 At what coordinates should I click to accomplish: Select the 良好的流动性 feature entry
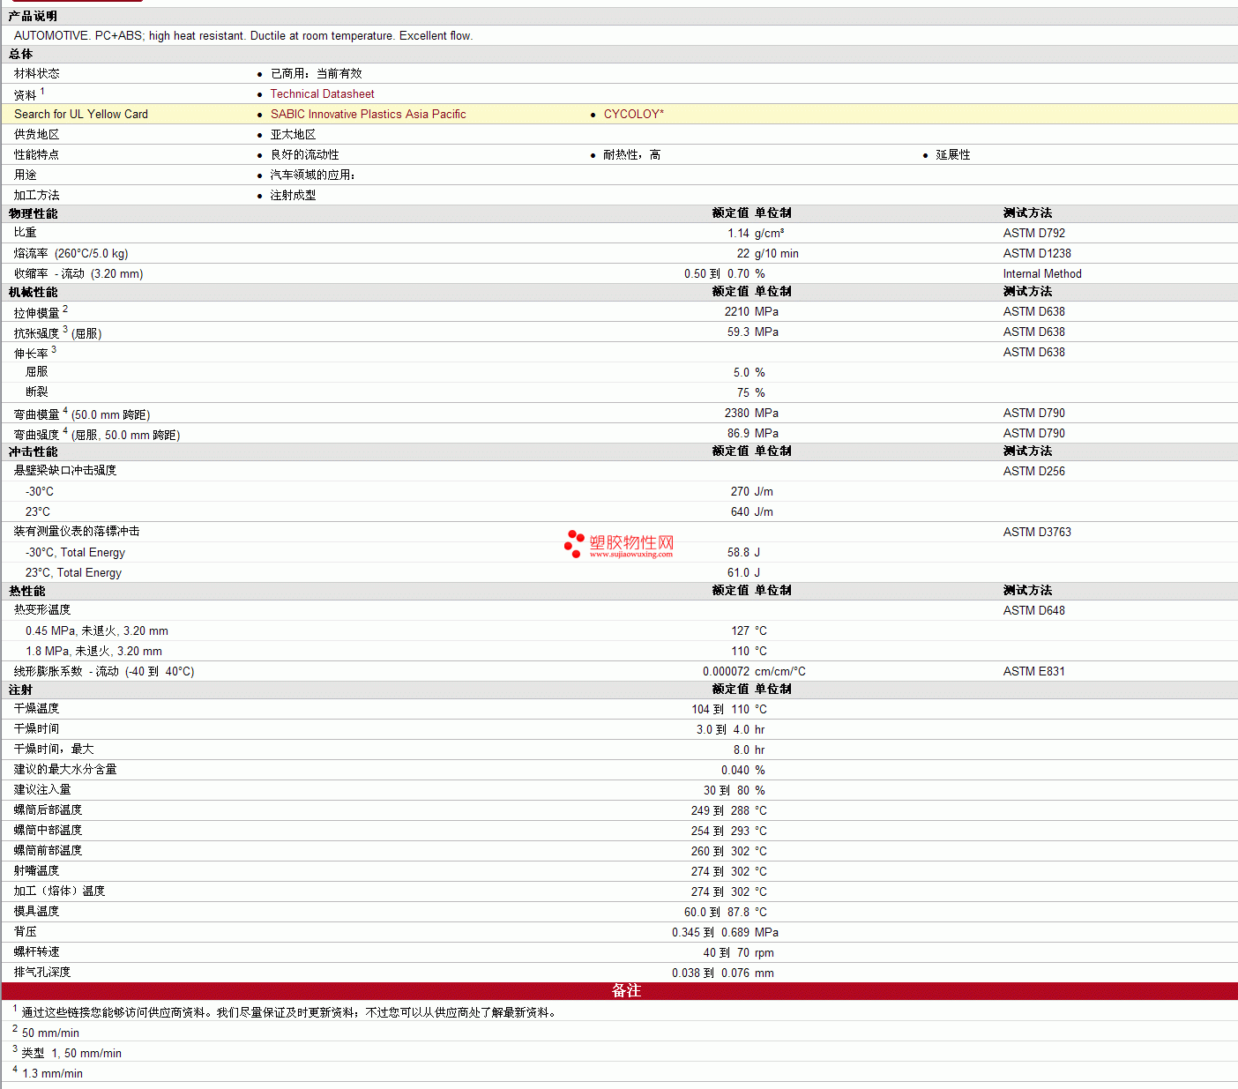coord(304,154)
